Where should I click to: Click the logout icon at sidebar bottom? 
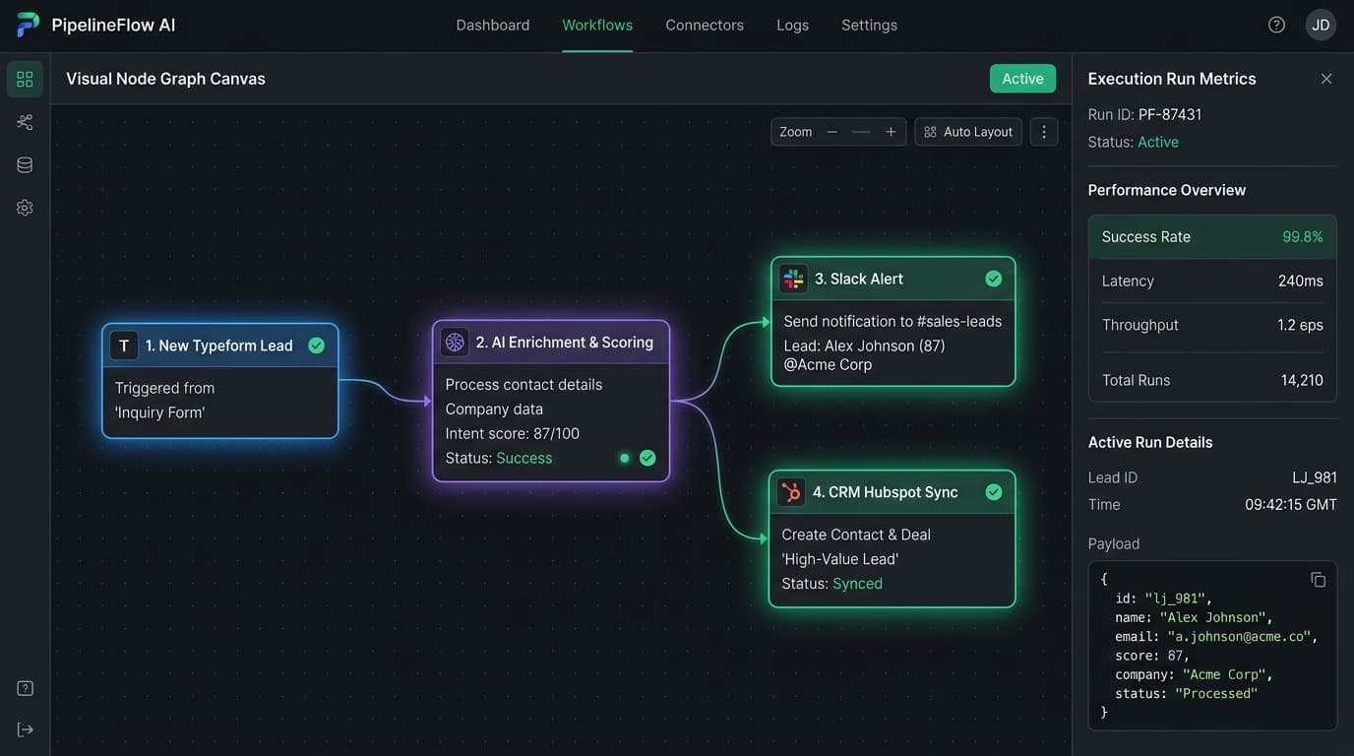coord(26,729)
